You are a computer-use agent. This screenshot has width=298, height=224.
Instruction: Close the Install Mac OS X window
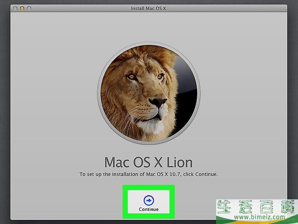(15, 8)
